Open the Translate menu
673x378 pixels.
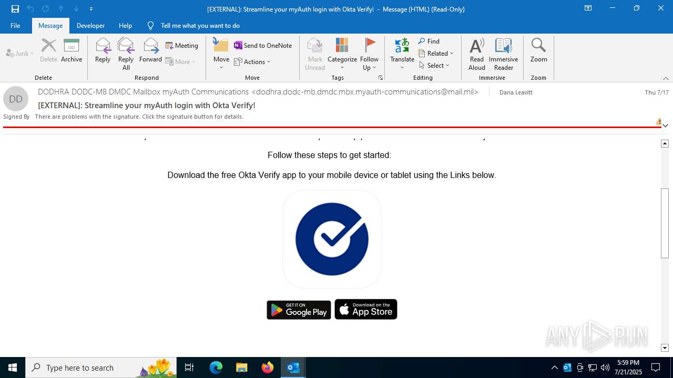point(402,54)
